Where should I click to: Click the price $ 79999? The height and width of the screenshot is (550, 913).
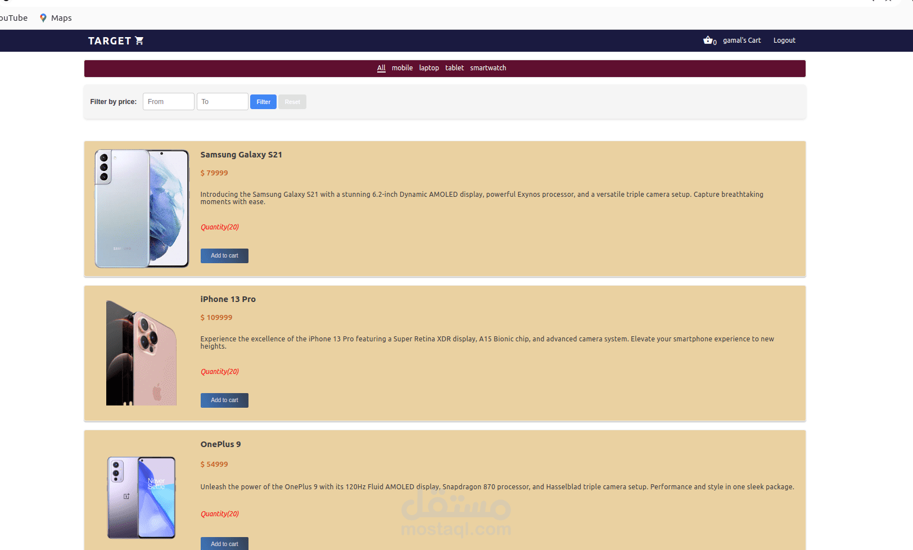pos(214,173)
